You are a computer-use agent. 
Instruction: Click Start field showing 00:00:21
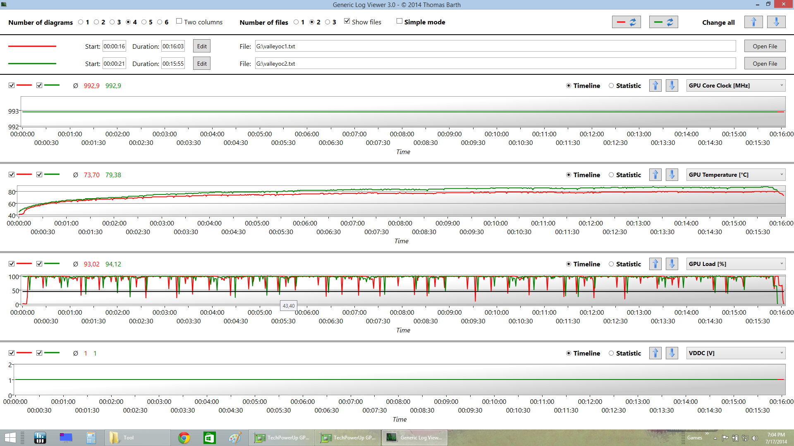pyautogui.click(x=114, y=64)
